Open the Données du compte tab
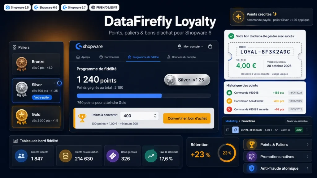The image size is (317, 178). 181,57
